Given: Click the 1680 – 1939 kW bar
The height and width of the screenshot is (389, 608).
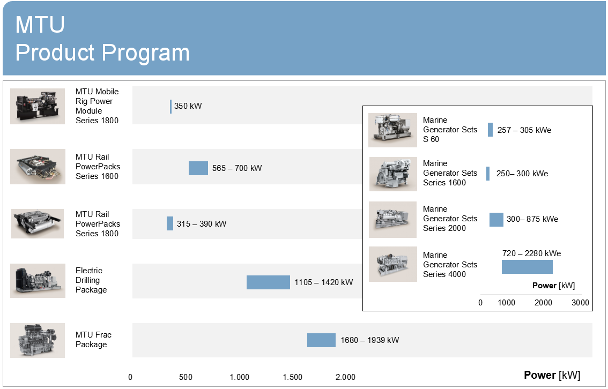Looking at the screenshot, I should tap(321, 340).
